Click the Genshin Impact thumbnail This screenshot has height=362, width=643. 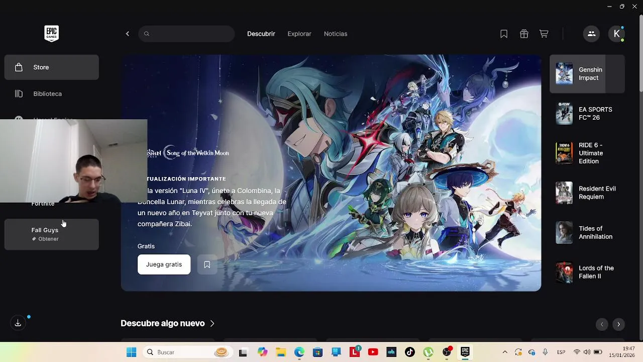click(x=564, y=74)
